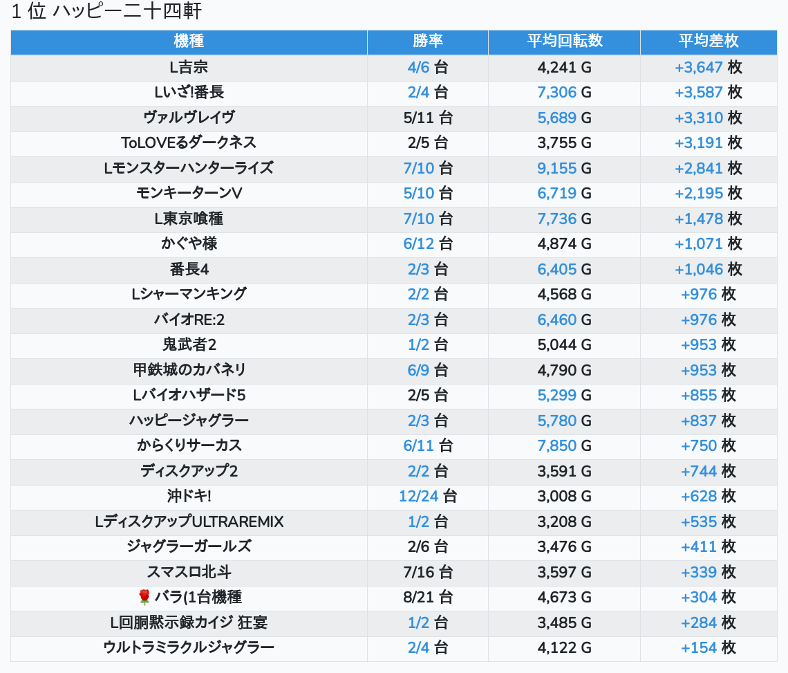Click the +2,841 枚 average difference value
The height and width of the screenshot is (673, 788).
click(708, 168)
